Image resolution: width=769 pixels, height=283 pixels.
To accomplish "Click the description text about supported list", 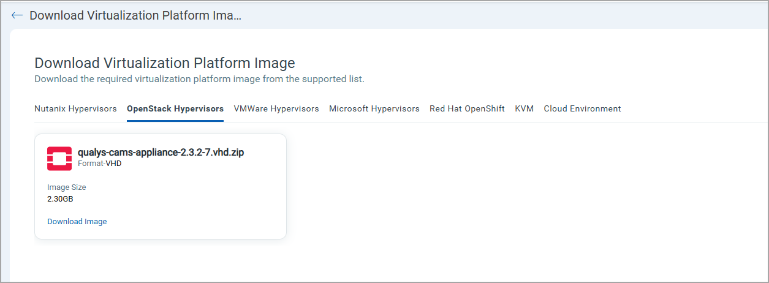I will click(x=199, y=79).
